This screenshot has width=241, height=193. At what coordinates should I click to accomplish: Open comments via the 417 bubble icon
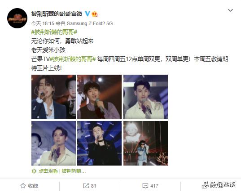tap(145, 186)
